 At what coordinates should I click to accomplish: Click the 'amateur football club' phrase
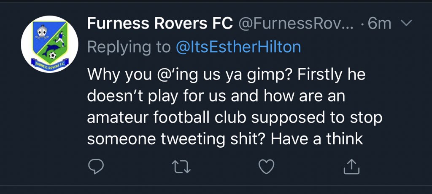(x=167, y=117)
